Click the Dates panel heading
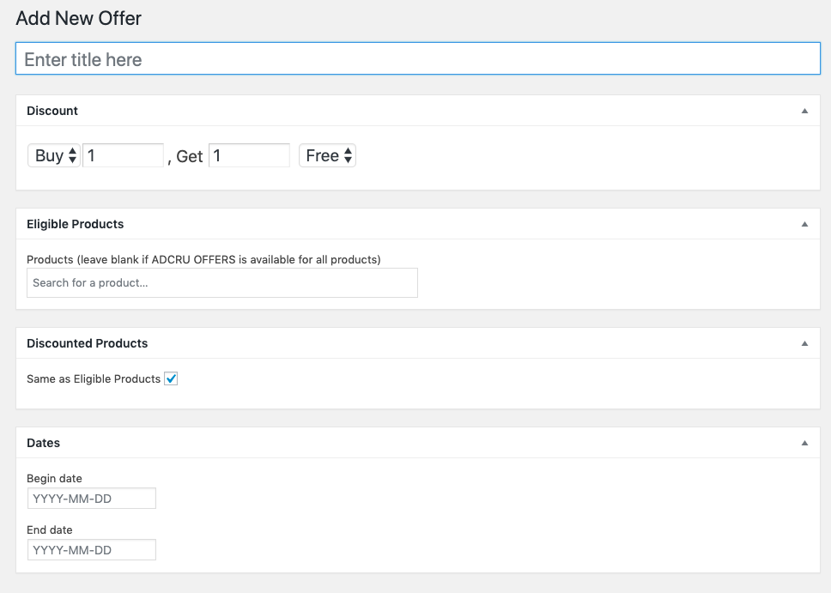 44,443
